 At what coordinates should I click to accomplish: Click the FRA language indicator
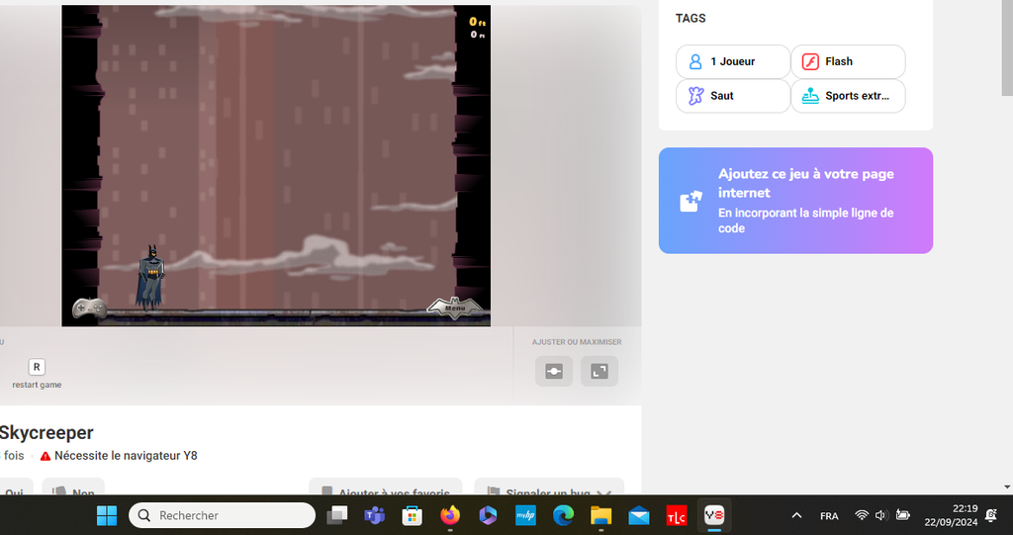coord(829,515)
